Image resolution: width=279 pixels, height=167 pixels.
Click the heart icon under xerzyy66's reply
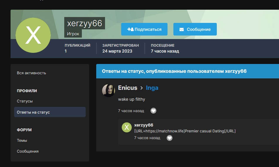[170, 138]
